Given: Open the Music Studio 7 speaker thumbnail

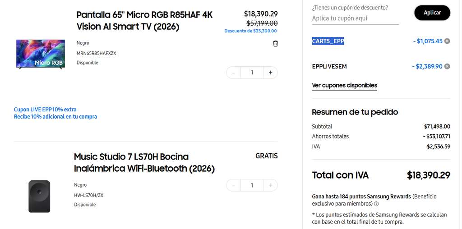Looking at the screenshot, I should click(x=39, y=197).
